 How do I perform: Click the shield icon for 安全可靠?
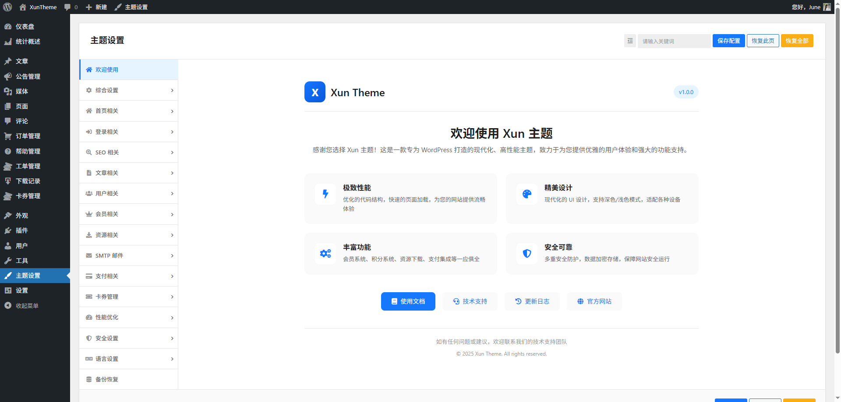(527, 253)
